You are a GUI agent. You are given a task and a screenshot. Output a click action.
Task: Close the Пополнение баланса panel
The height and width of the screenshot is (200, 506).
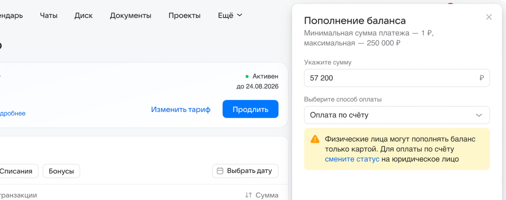point(489,17)
